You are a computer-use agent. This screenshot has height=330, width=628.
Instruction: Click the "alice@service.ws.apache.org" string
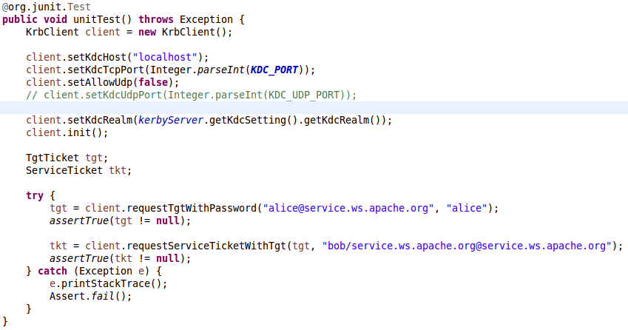[x=348, y=208]
